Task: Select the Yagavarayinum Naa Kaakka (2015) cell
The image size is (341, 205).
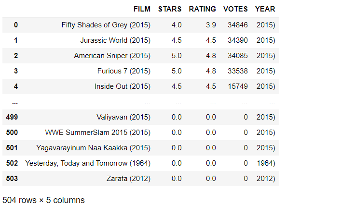Action: point(93,148)
